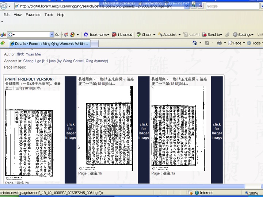
Task: Open the Page menu in command bar
Action: (x=236, y=43)
